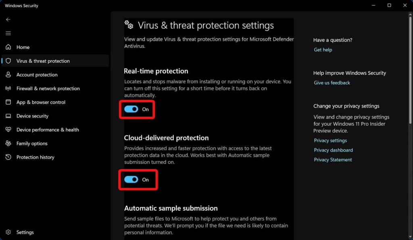413x240 pixels.
Task: Open Home from the sidebar
Action: pos(24,47)
